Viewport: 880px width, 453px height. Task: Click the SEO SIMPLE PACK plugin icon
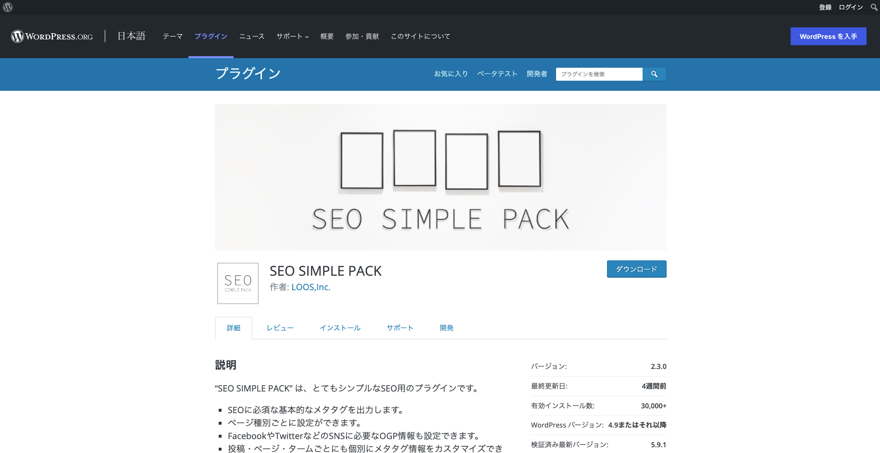click(x=238, y=283)
